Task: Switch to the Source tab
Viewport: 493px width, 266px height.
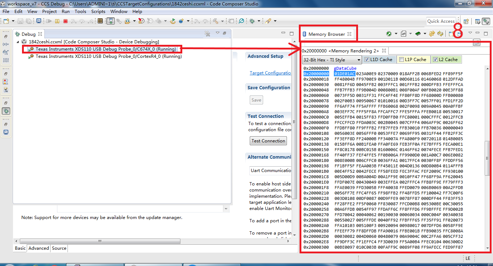Action: point(59,248)
